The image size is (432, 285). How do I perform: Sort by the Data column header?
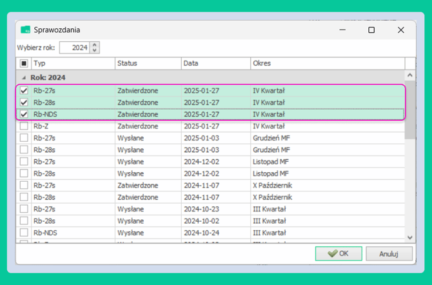(216, 63)
